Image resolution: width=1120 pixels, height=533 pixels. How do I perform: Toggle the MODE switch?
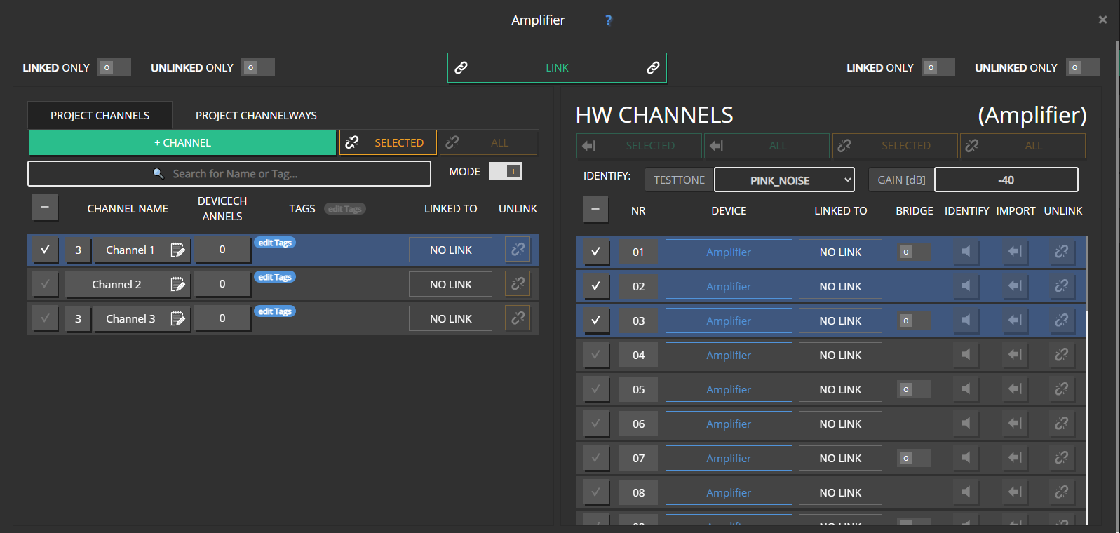506,171
